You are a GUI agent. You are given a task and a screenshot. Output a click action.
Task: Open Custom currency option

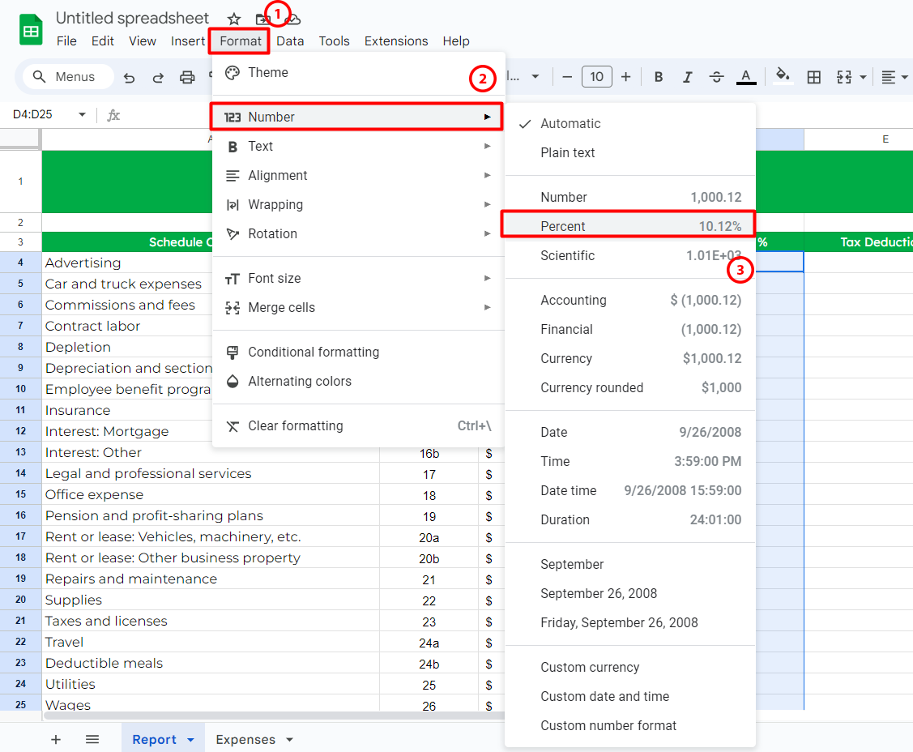(630, 668)
